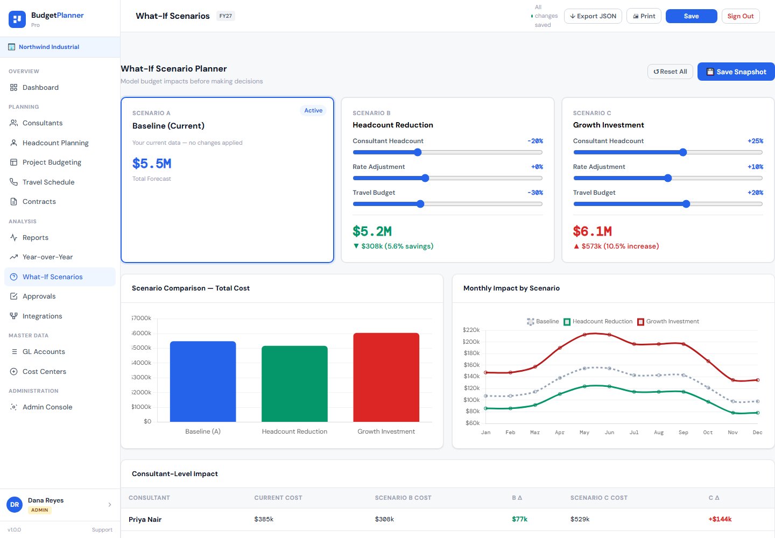Toggle Growth Investment series in legend

[x=668, y=321]
